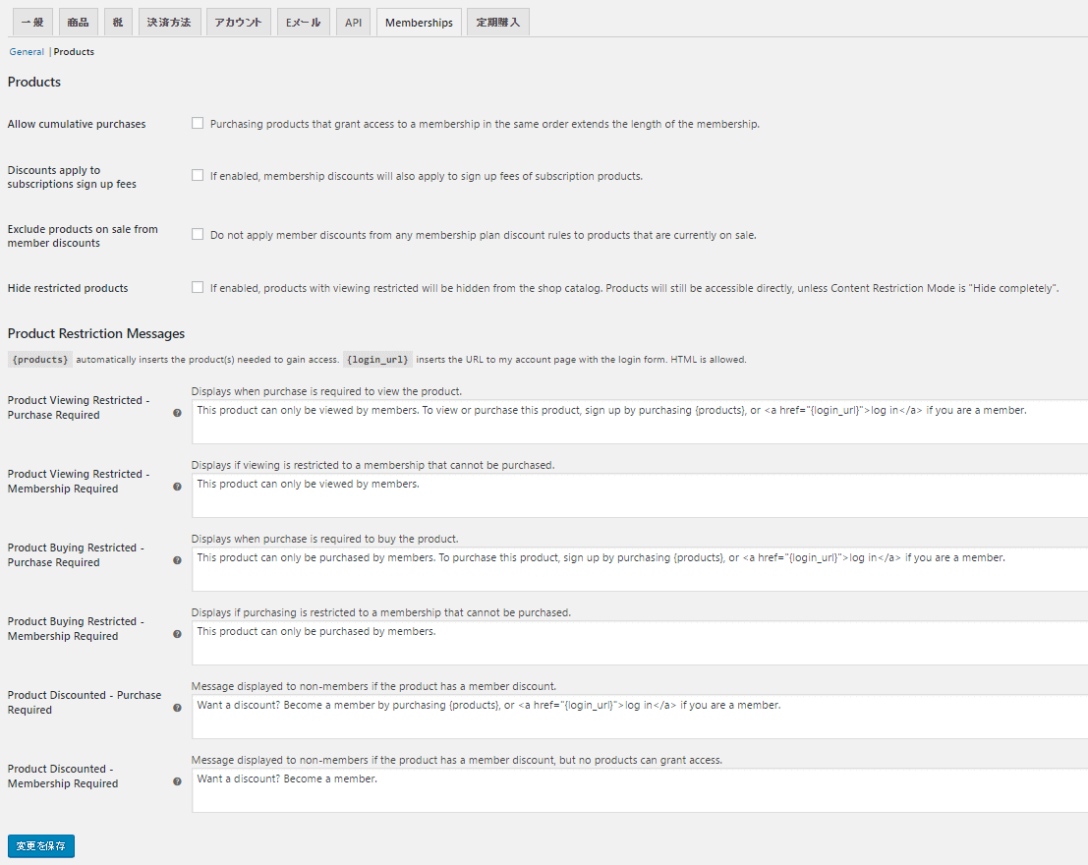This screenshot has width=1088, height=865.
Task: Click the {products} merge tag code
Action: pyautogui.click(x=40, y=360)
